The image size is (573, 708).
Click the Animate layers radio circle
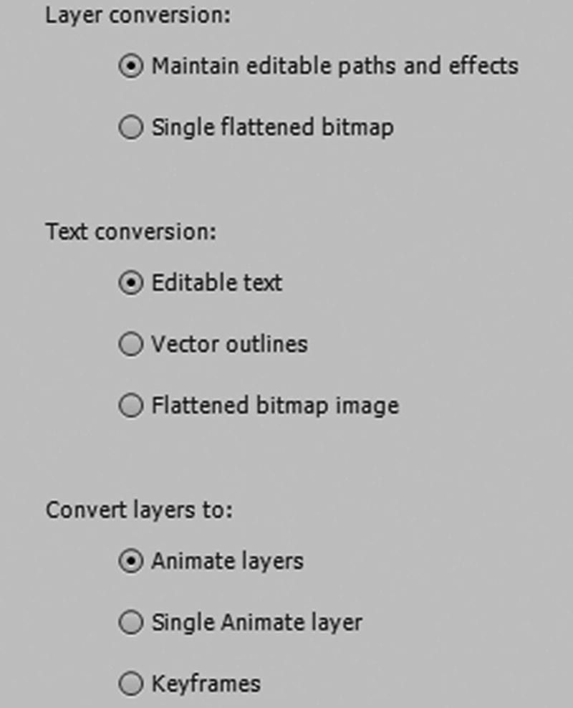pyautogui.click(x=131, y=560)
